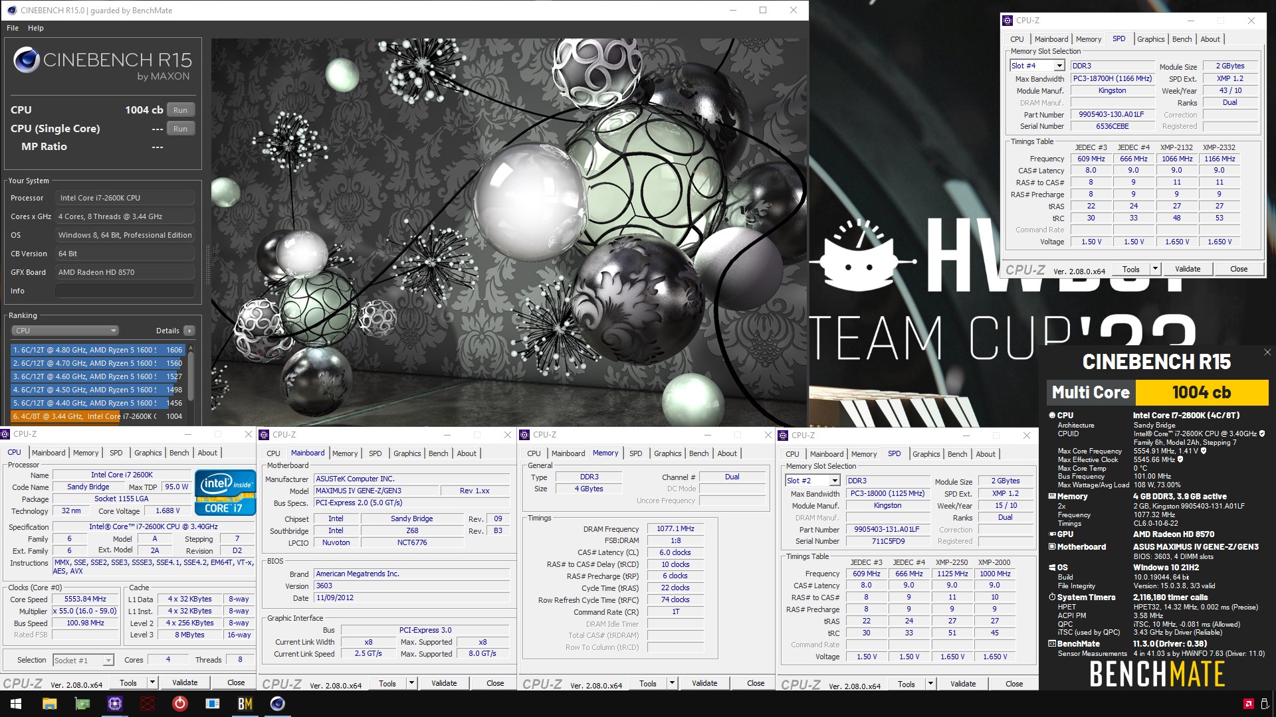Click the BIOS date 11/09/2012
The height and width of the screenshot is (717, 1276).
tap(412, 598)
